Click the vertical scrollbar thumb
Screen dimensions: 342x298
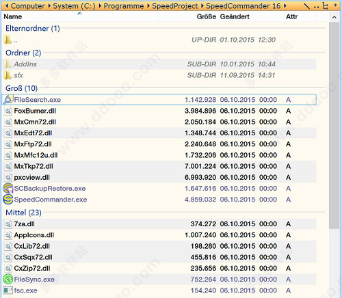point(334,125)
